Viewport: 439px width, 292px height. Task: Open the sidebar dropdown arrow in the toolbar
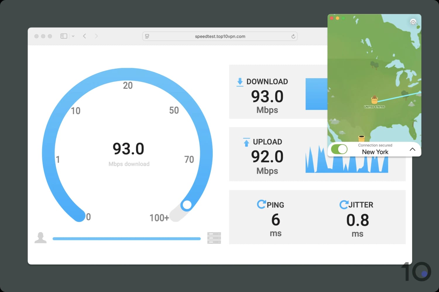[x=73, y=36]
